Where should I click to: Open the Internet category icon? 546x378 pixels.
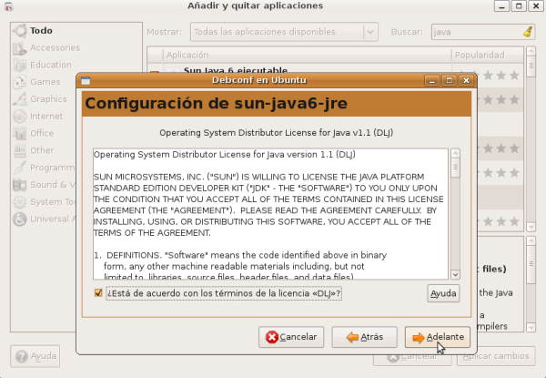click(x=19, y=117)
